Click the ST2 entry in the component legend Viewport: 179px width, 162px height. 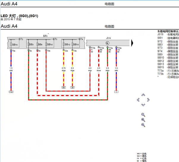168,42
